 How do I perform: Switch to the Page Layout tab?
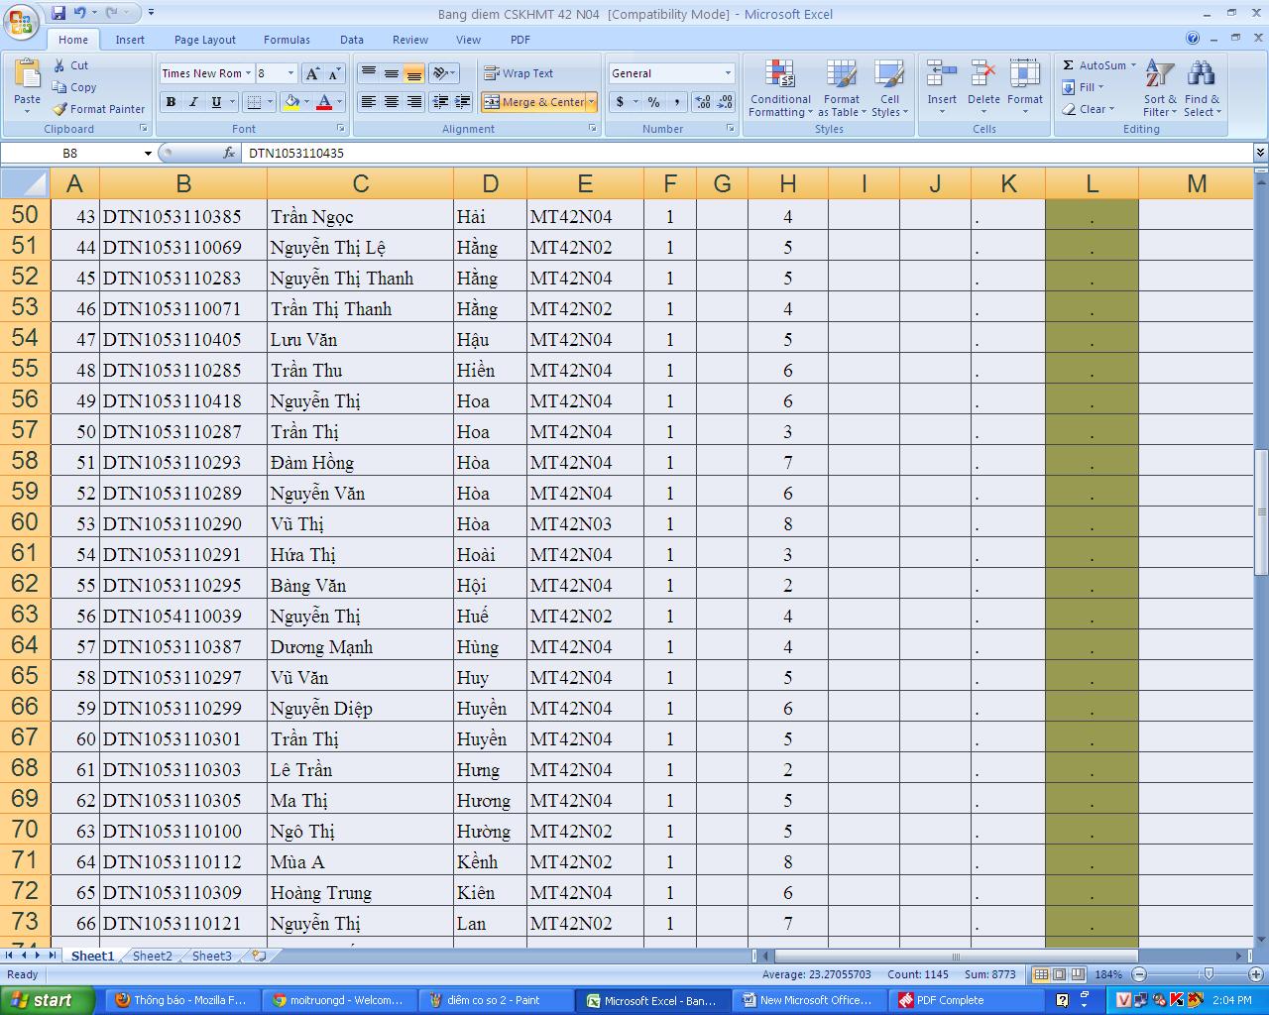[x=205, y=40]
